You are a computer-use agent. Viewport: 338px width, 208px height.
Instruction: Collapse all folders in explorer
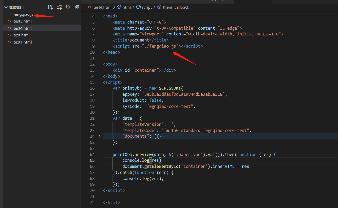77,7
